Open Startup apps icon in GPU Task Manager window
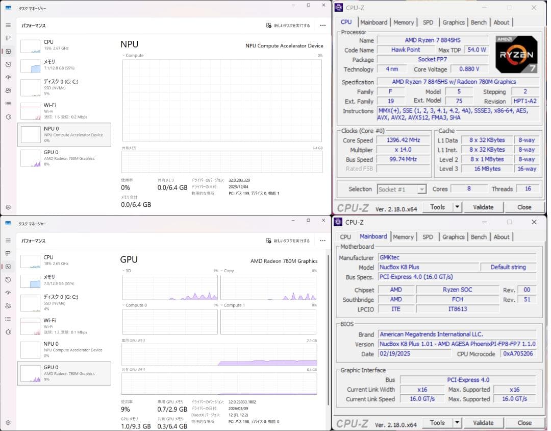 [x=8, y=293]
